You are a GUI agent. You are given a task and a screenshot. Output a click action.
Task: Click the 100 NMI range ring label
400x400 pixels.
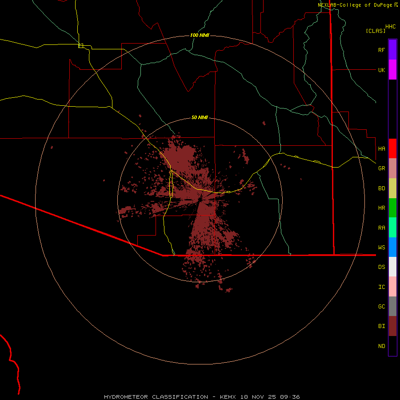200,35
